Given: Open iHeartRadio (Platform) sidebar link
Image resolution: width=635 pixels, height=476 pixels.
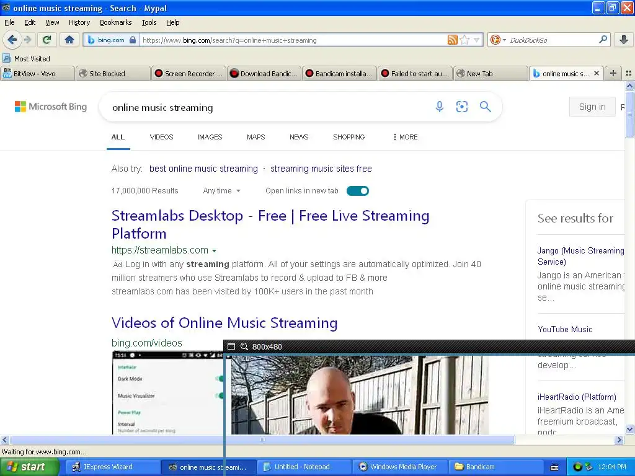Looking at the screenshot, I should pyautogui.click(x=577, y=397).
